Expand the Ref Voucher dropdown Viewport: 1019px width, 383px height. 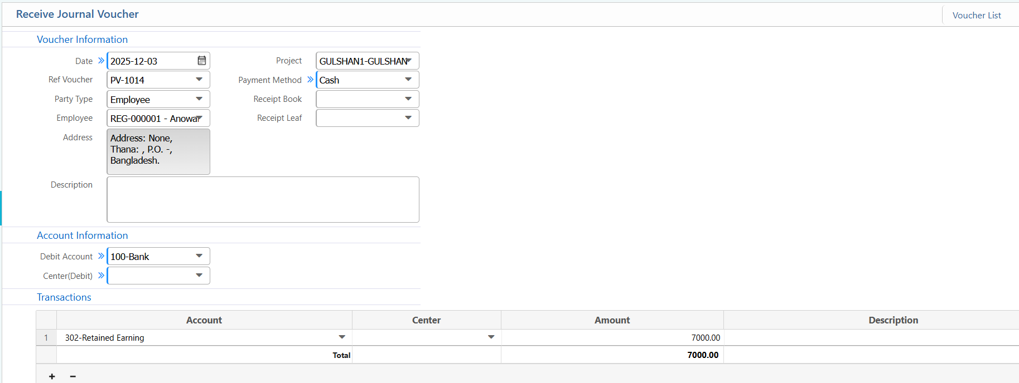click(199, 80)
